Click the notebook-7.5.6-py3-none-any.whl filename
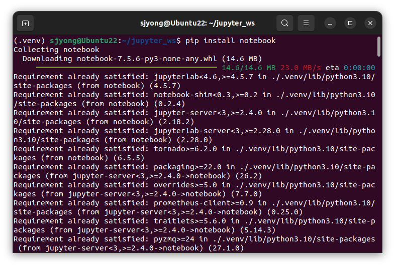This screenshot has width=395, height=267. [147, 59]
